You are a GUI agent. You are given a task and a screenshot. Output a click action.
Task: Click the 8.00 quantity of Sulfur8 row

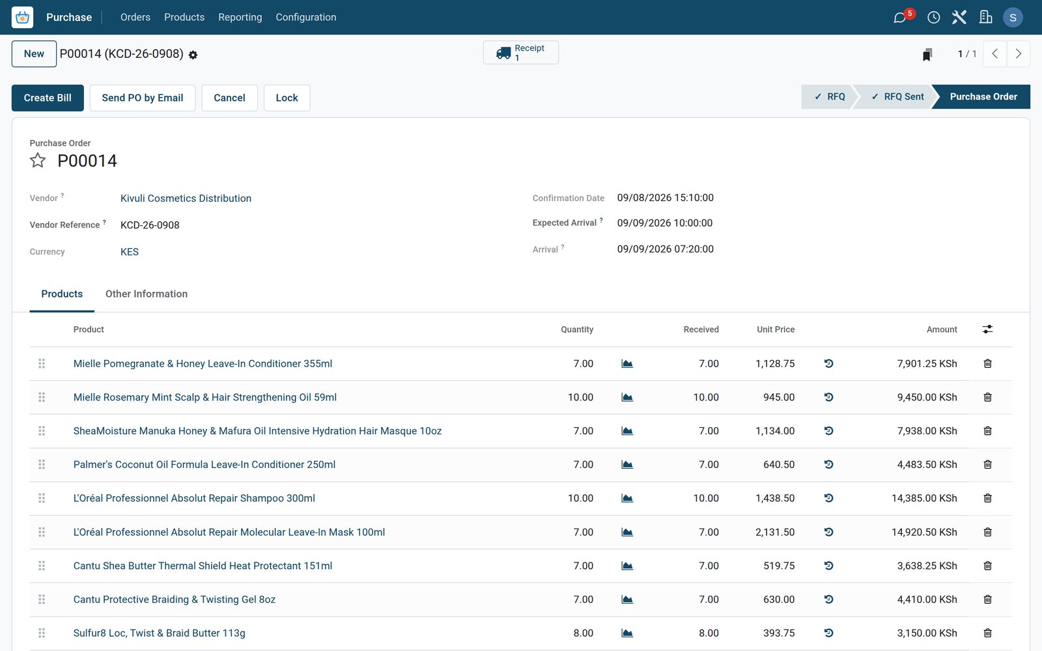point(583,633)
